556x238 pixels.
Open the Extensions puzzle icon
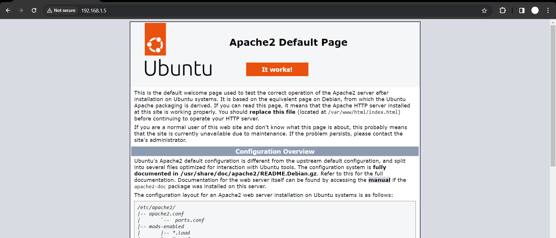(x=503, y=10)
